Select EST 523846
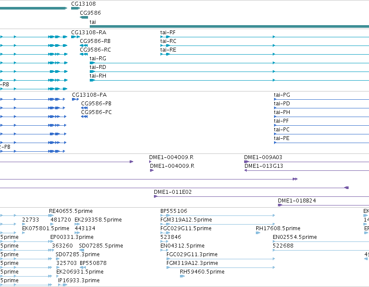Image resolution: width=369 pixels, height=287 pixels. click(x=170, y=237)
